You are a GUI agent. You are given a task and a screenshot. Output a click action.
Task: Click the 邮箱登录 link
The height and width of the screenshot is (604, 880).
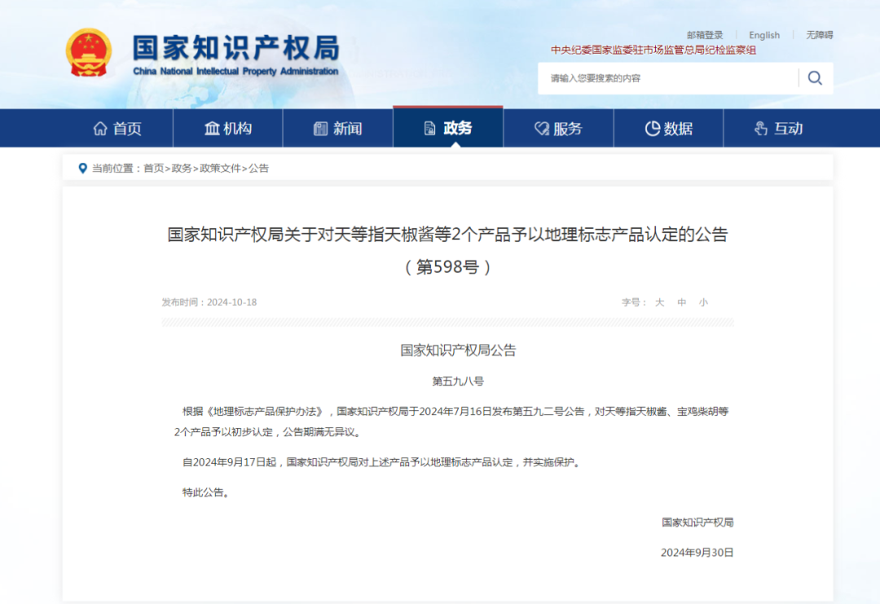coord(705,35)
